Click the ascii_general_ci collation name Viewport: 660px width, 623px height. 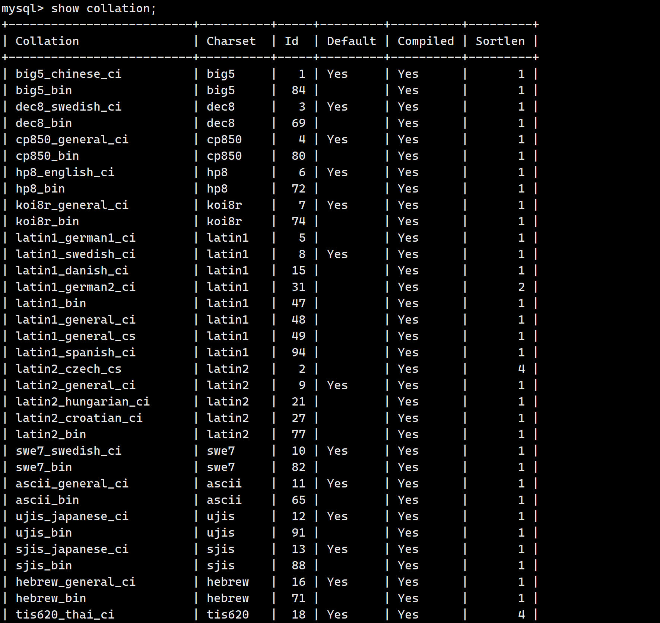click(72, 483)
